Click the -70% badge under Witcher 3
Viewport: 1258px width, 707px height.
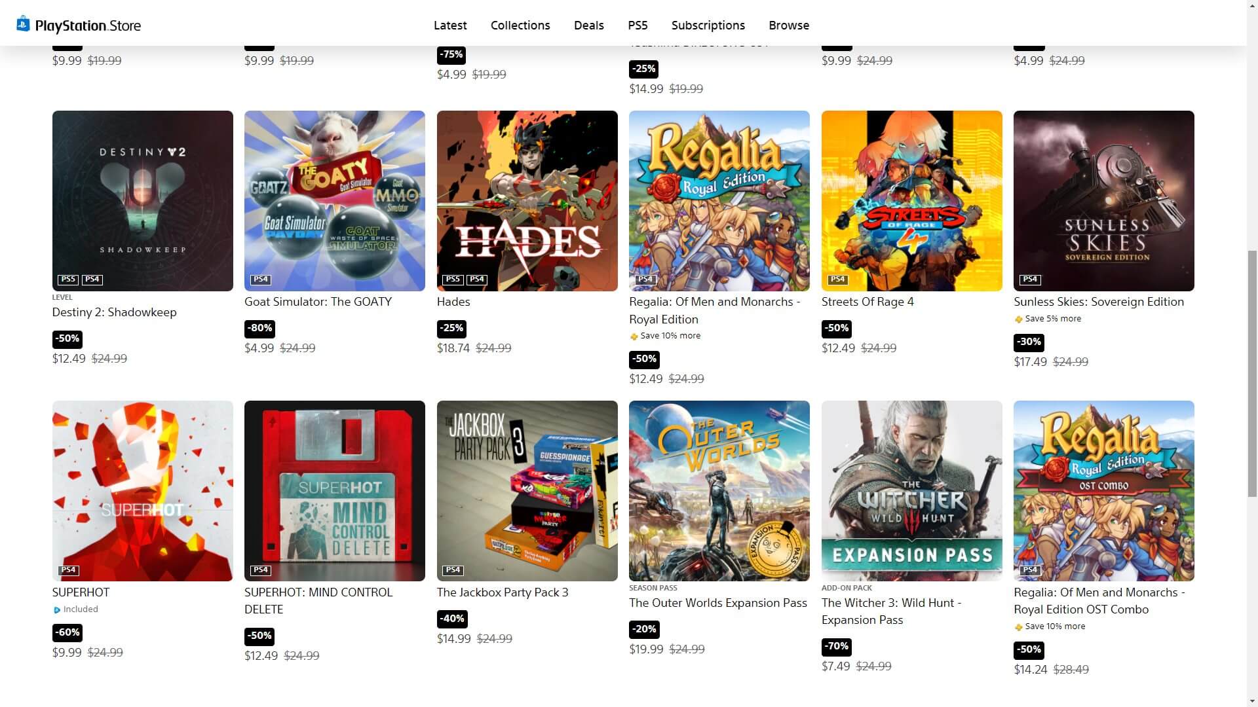[x=837, y=646]
